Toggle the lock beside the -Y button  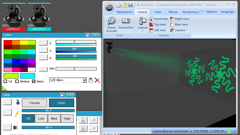[x=83, y=128]
